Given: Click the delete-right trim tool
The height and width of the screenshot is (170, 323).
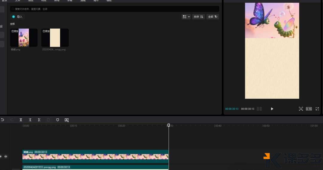Looking at the screenshot, I should click(x=39, y=120).
